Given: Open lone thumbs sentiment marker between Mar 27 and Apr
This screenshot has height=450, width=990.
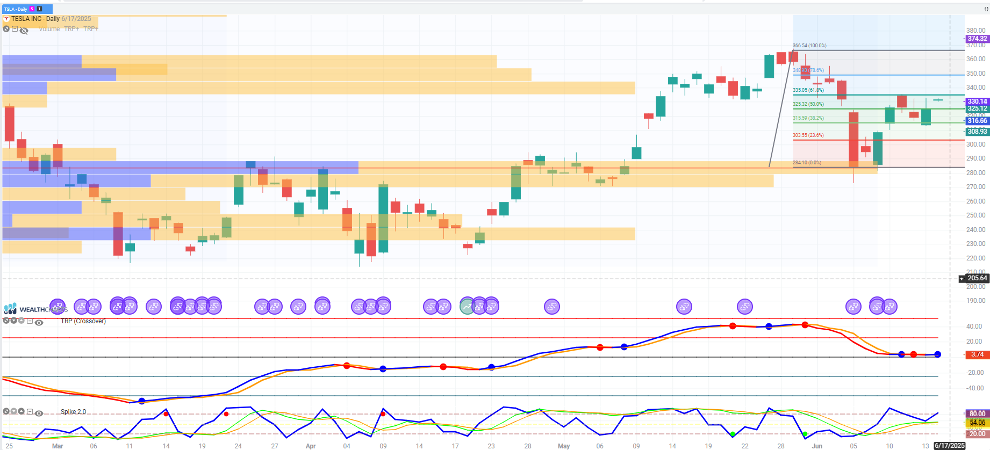Looking at the screenshot, I should [x=298, y=307].
